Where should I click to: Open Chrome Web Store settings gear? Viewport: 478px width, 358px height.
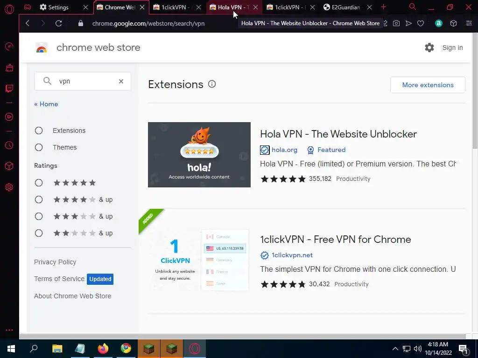click(x=429, y=48)
